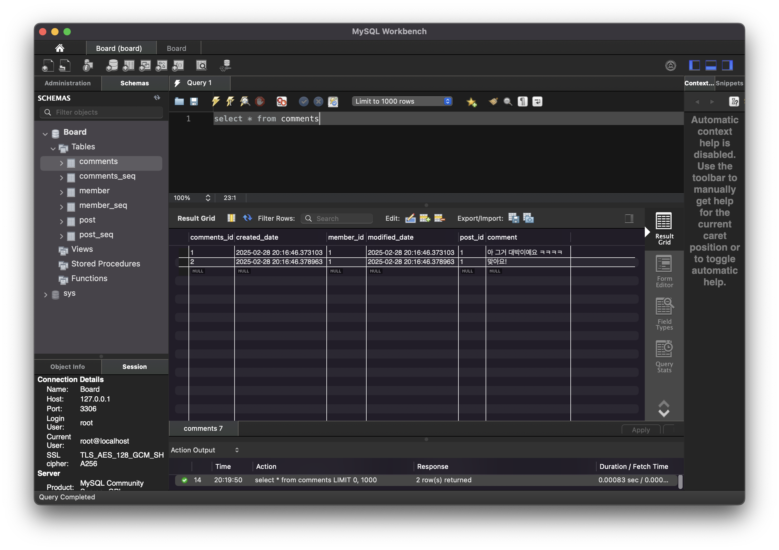This screenshot has height=550, width=779.
Task: Expand the sys schema
Action: (x=45, y=295)
